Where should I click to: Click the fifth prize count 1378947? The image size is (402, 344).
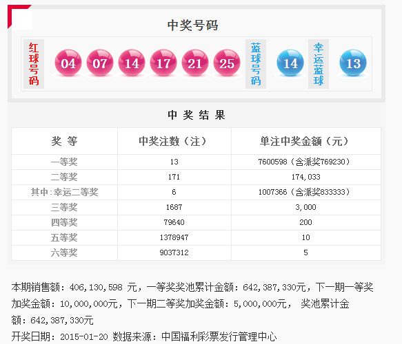click(x=174, y=237)
